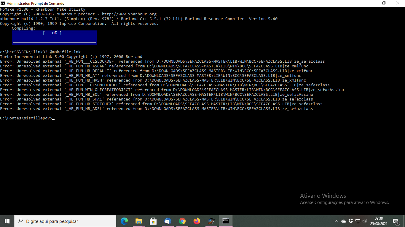This screenshot has height=227, width=405.
Task: Click the '_HB_FUN_HB_ADEL' error line
Action: click(x=157, y=109)
